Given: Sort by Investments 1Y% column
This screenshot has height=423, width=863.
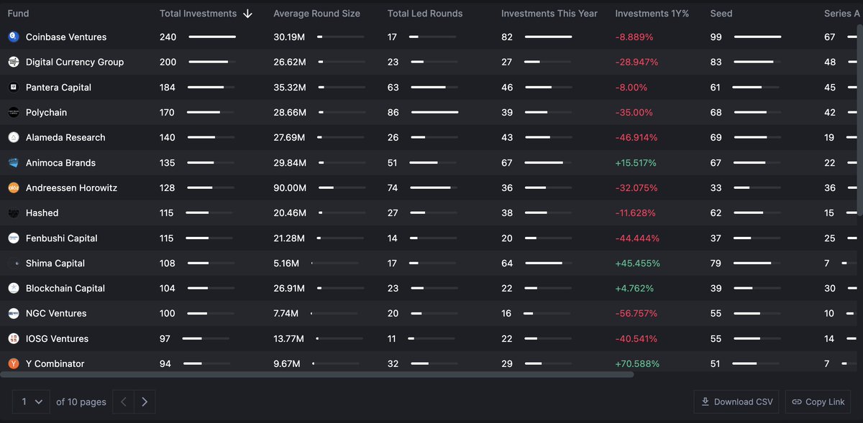Looking at the screenshot, I should 652,14.
